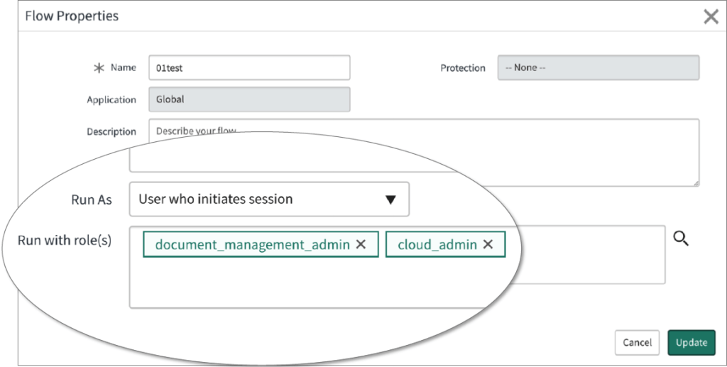Click the Run As label
This screenshot has width=727, height=367.
pyautogui.click(x=92, y=199)
